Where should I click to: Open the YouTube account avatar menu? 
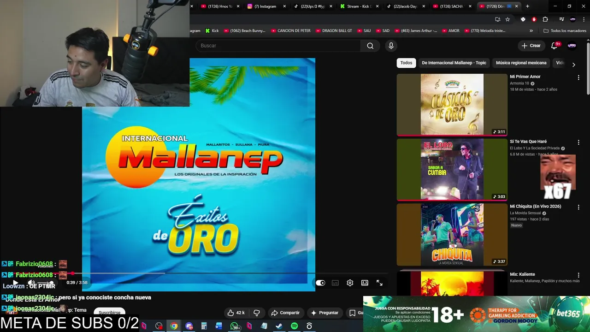tap(572, 46)
